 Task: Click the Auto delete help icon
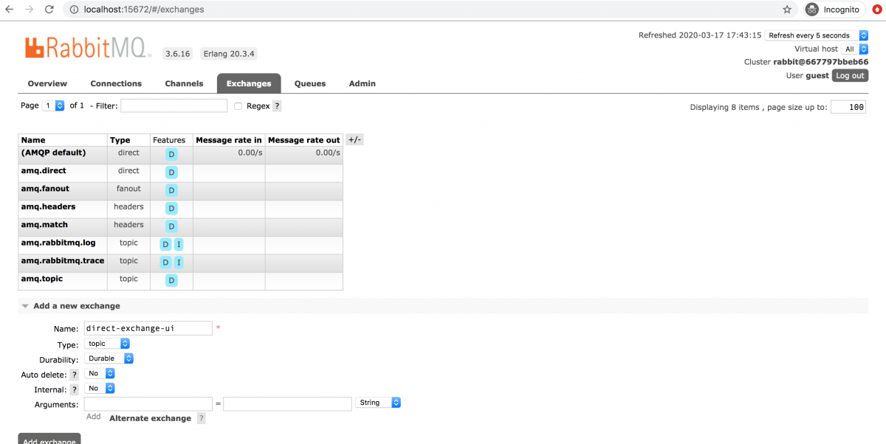click(x=74, y=374)
